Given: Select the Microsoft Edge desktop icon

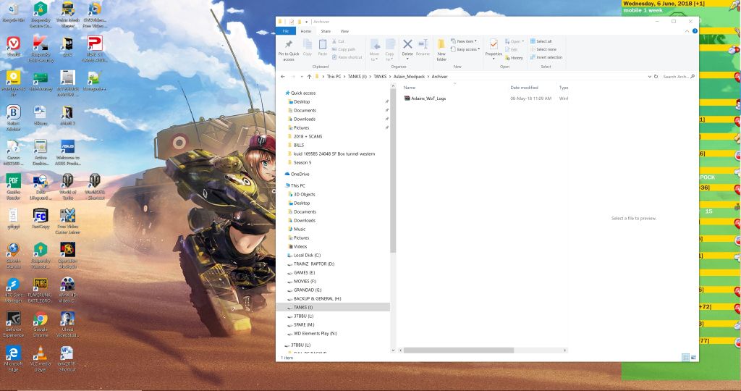Looking at the screenshot, I should coord(13,359).
